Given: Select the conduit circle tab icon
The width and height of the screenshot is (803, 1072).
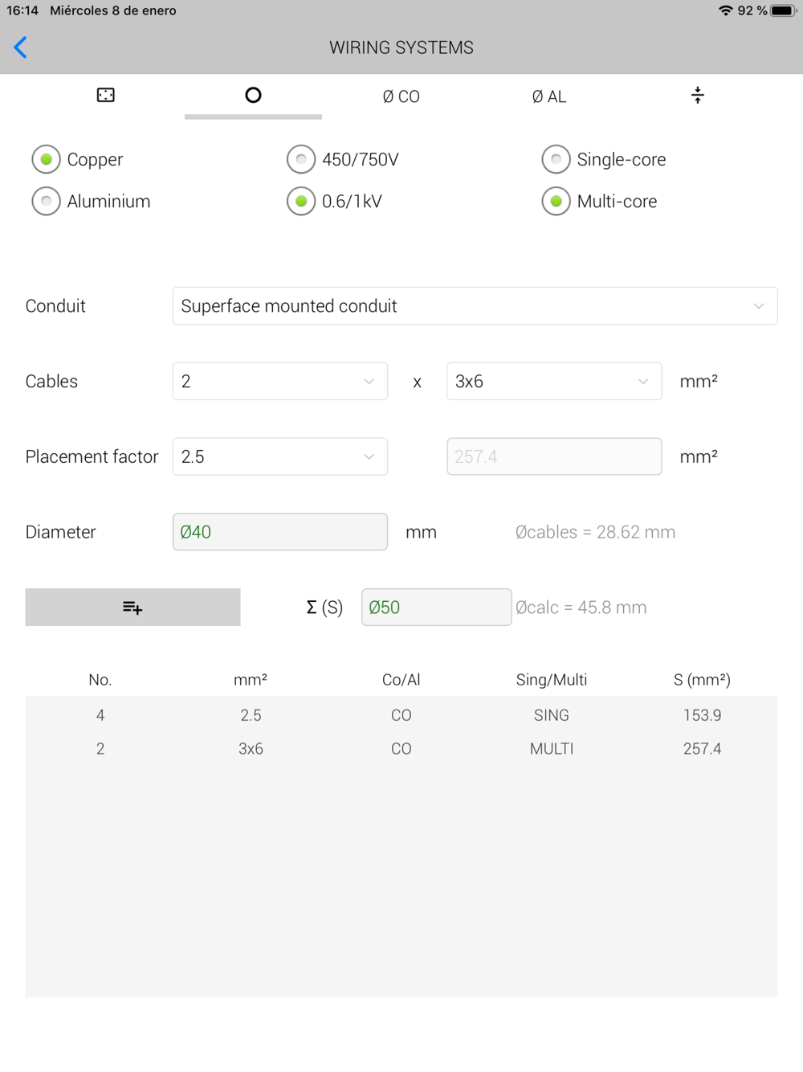Looking at the screenshot, I should click(x=253, y=96).
